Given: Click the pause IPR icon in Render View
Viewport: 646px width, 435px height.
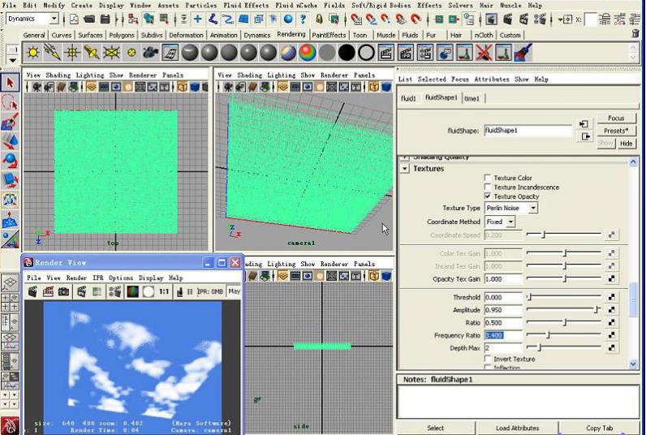Looking at the screenshot, I should pyautogui.click(x=190, y=291).
